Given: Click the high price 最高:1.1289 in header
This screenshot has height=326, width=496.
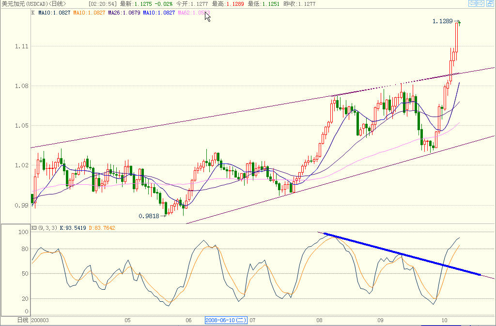Looking at the screenshot, I should [x=228, y=4].
